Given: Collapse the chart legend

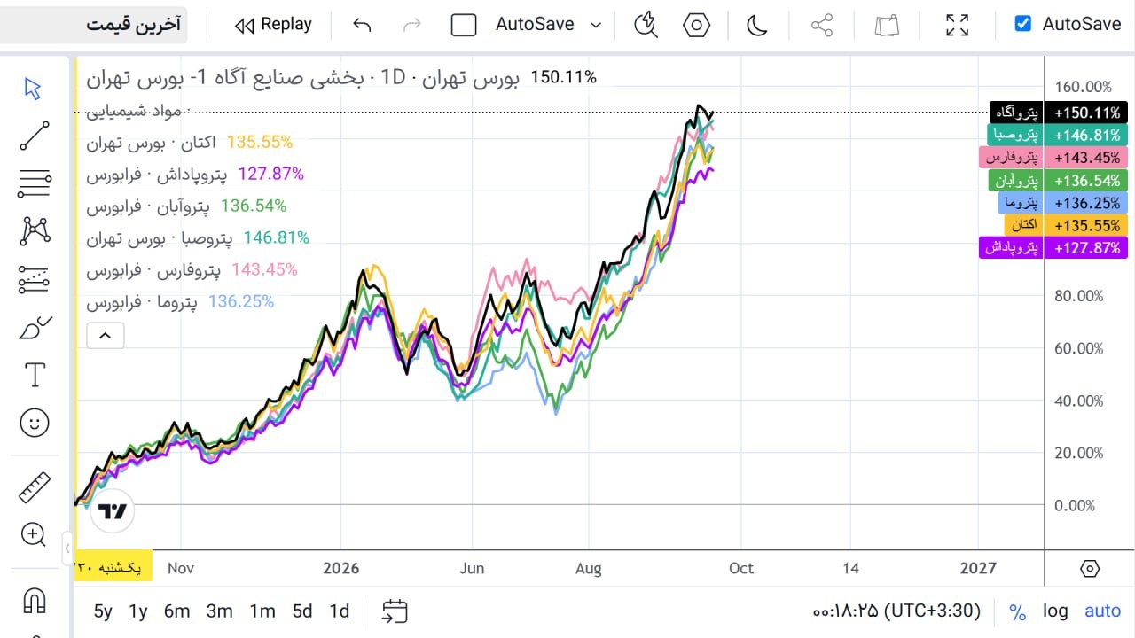Looking at the screenshot, I should (x=105, y=335).
